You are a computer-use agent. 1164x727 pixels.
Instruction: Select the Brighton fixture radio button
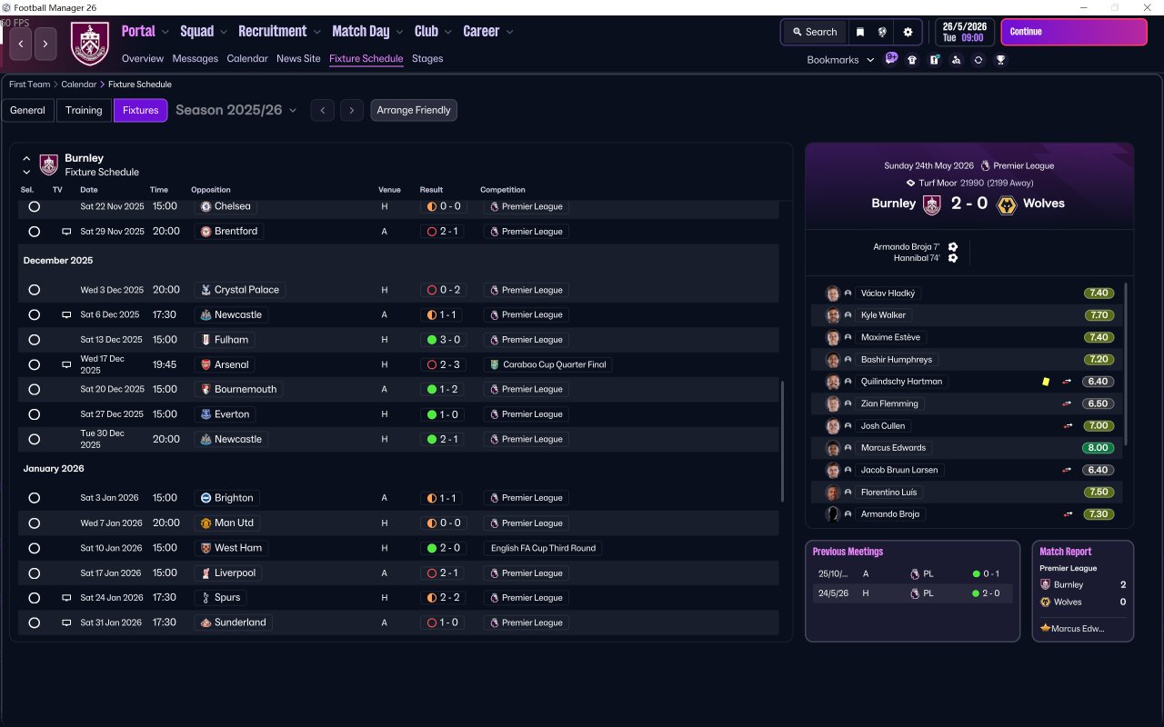point(34,498)
